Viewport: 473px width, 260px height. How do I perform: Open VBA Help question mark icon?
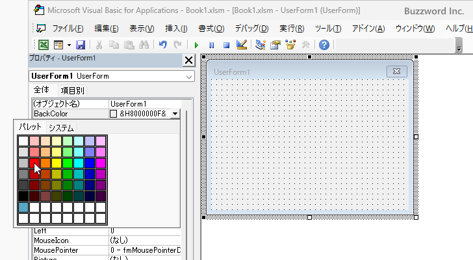click(x=324, y=45)
